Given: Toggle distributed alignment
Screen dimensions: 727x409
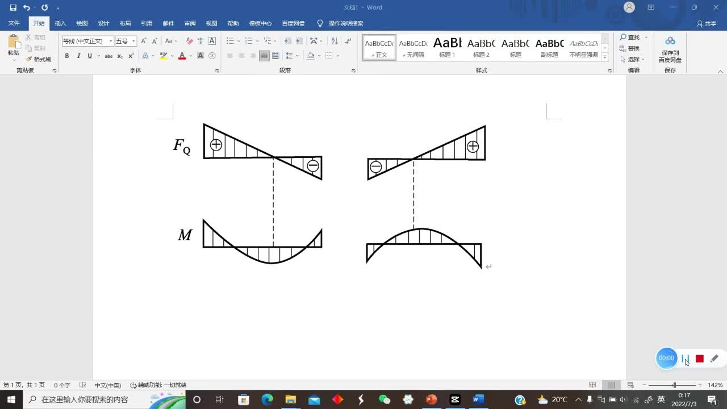Looking at the screenshot, I should [x=275, y=56].
